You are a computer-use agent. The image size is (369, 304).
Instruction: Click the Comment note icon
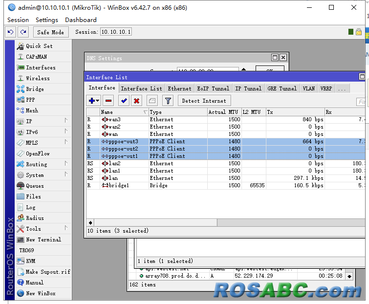152,101
